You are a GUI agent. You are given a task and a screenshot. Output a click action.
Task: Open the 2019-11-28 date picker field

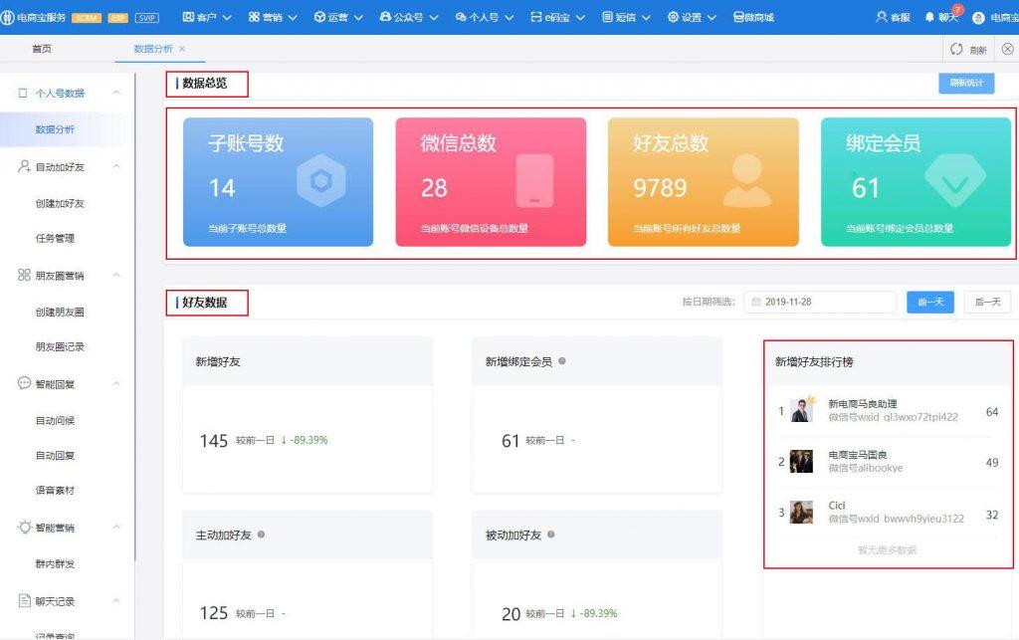(820, 301)
